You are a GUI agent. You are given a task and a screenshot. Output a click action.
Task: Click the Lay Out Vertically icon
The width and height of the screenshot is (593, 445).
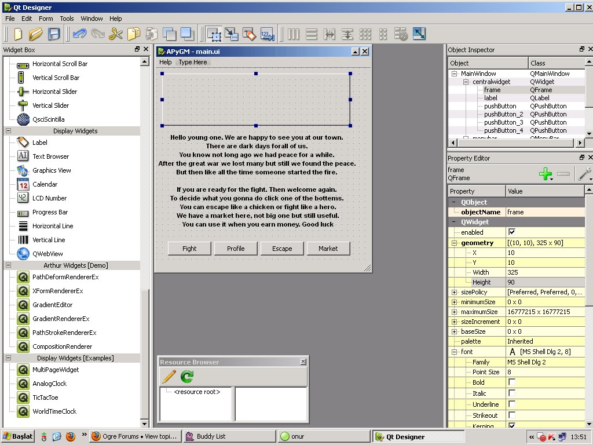[311, 34]
